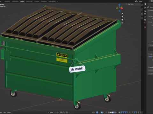
Task: Open the Tool properties tab icon
Action: click(x=145, y=8)
